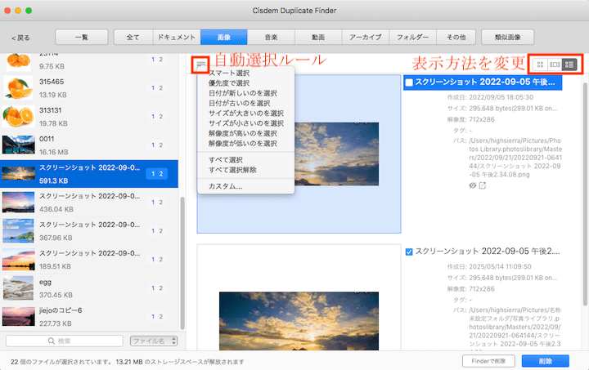This screenshot has height=370, width=589.
Task: Choose スマート選択 from the menu
Action: [x=229, y=74]
